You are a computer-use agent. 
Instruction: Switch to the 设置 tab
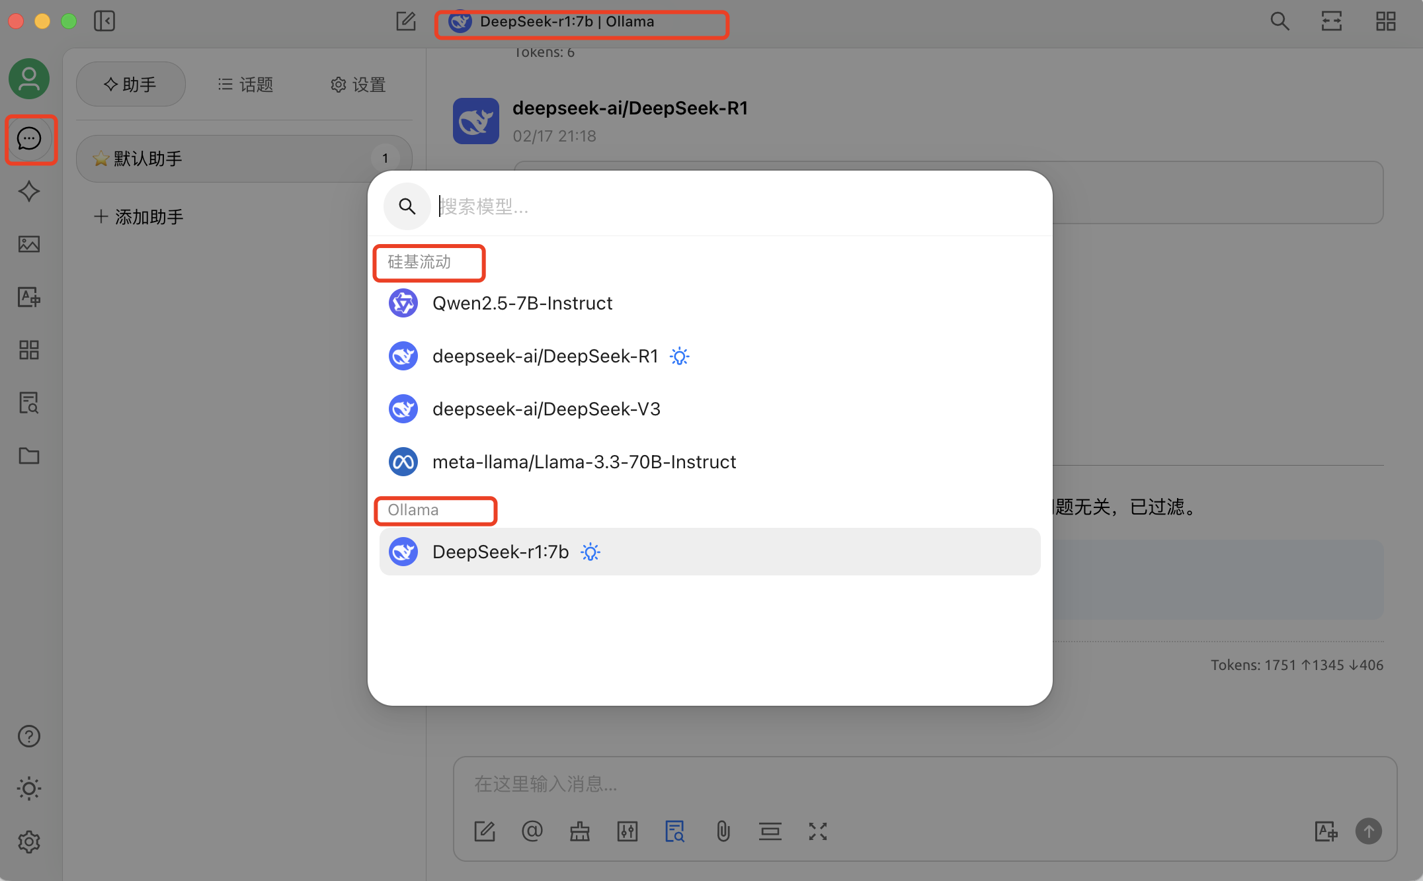358,85
